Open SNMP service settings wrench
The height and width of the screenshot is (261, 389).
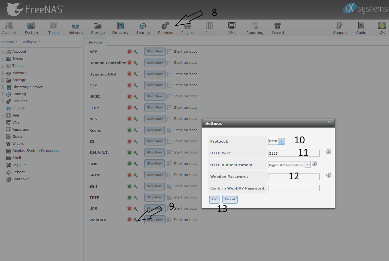point(135,175)
